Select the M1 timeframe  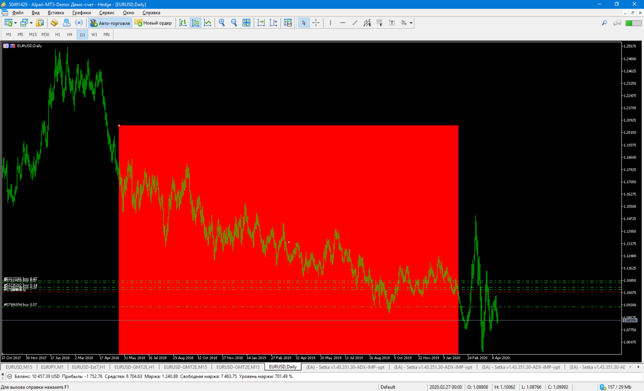click(8, 34)
